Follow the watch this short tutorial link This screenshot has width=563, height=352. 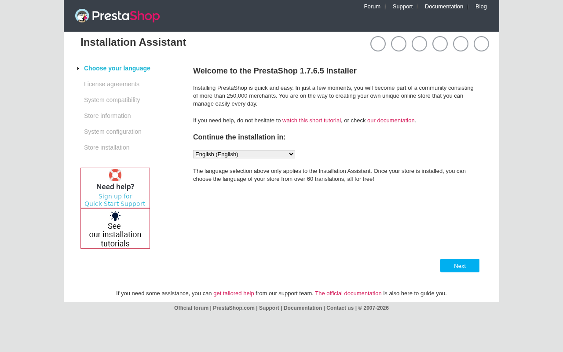click(311, 121)
